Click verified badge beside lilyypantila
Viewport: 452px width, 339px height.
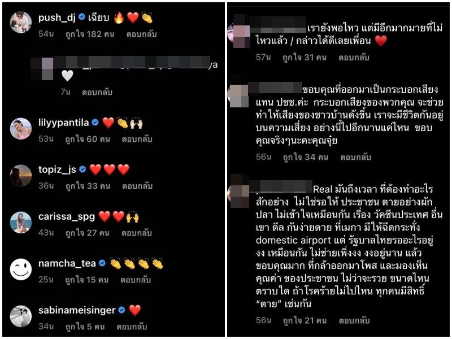point(95,123)
